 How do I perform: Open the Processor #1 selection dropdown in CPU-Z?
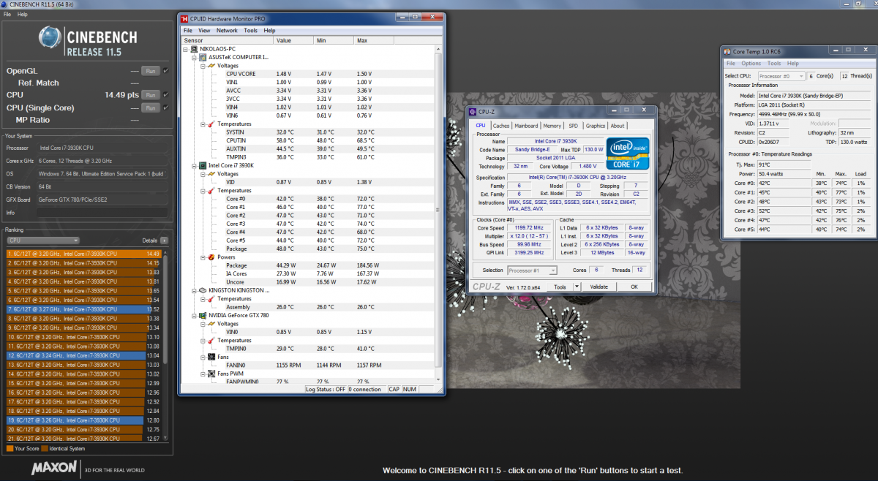532,270
